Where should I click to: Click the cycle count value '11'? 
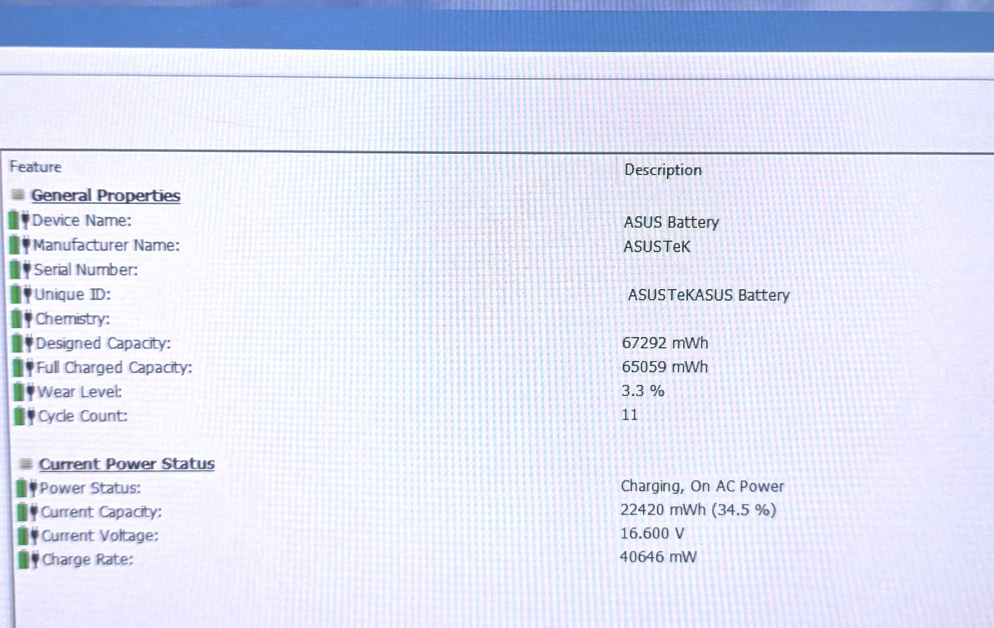click(629, 415)
